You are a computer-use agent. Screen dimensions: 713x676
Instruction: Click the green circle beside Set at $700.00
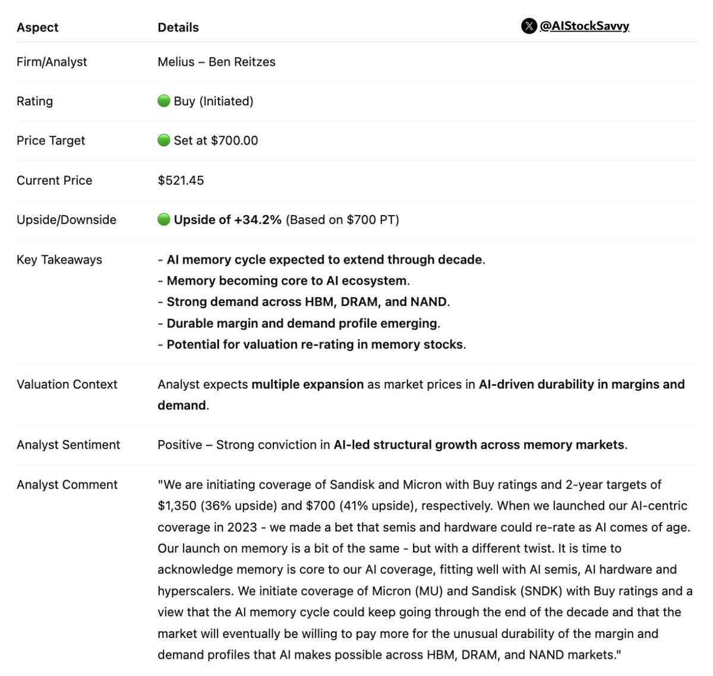pyautogui.click(x=164, y=140)
